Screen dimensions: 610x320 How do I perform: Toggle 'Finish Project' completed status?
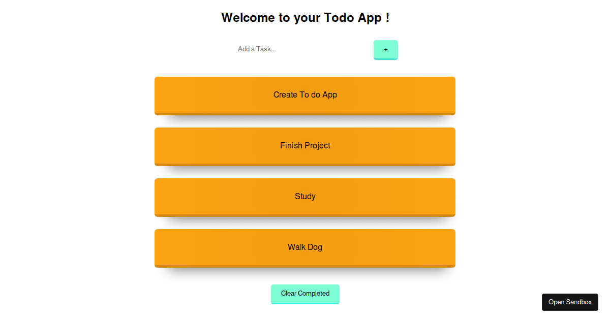(305, 146)
